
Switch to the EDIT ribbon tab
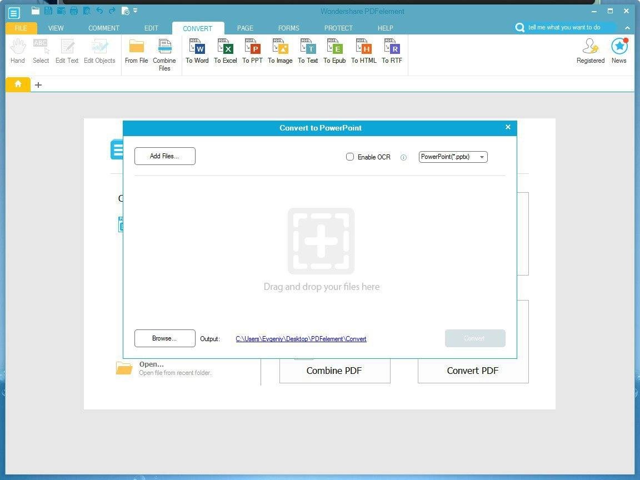pyautogui.click(x=151, y=28)
